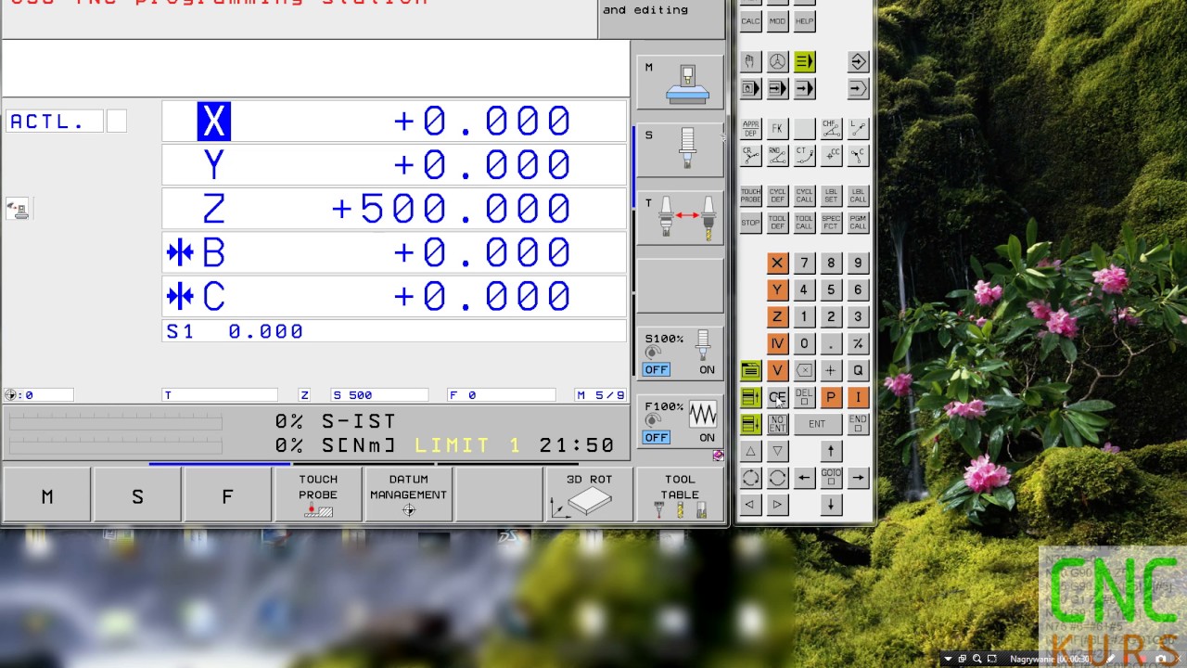Click the CE clear entry key
Screen dimensions: 1187x668
tap(777, 397)
